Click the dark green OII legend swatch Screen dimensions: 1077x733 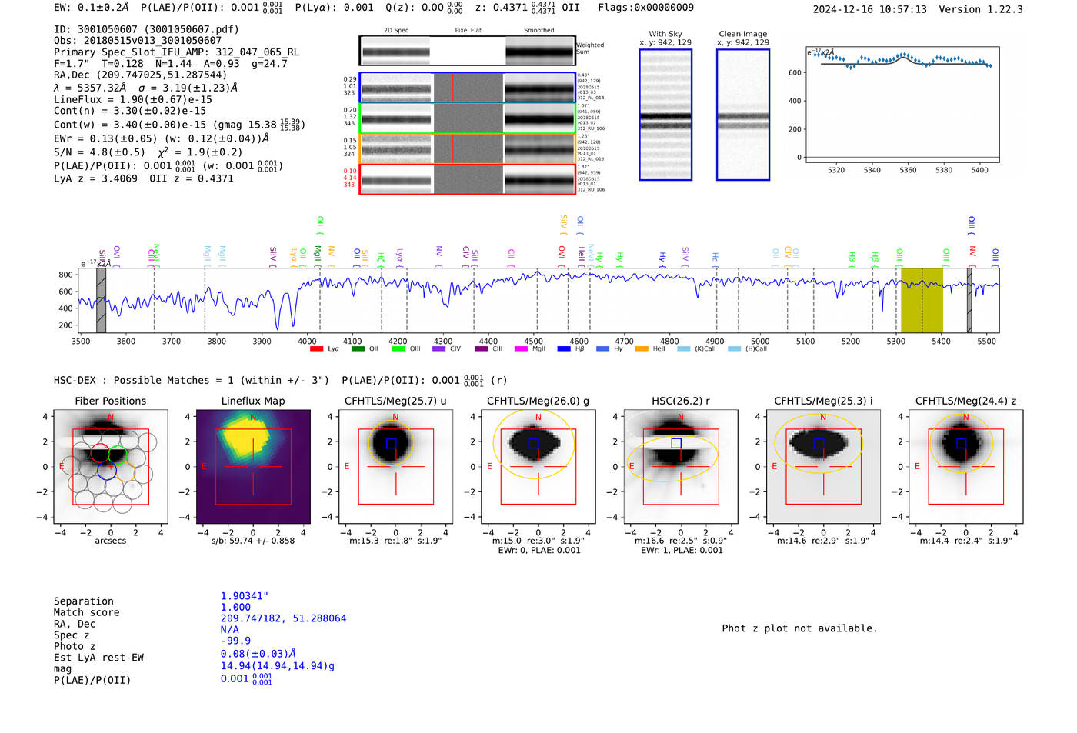[358, 348]
